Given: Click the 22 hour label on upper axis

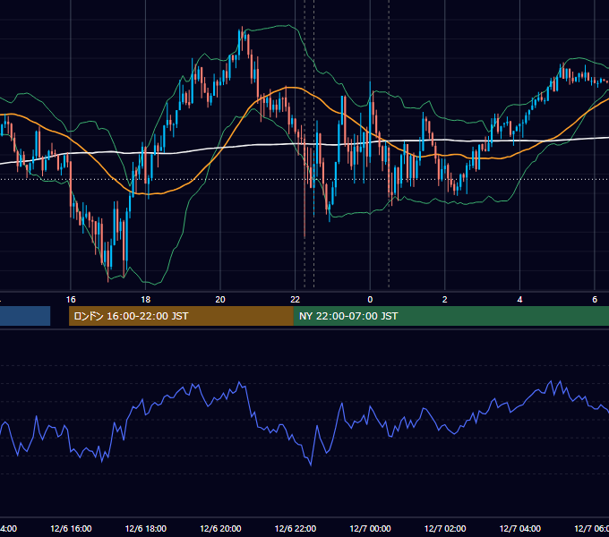Looking at the screenshot, I should 296,300.
